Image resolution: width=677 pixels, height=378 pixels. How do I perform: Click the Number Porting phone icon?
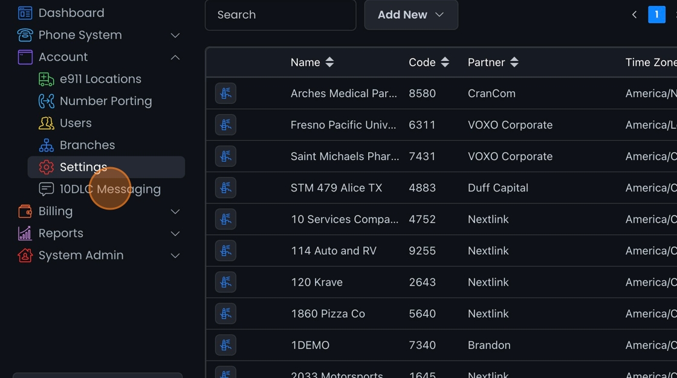(47, 101)
